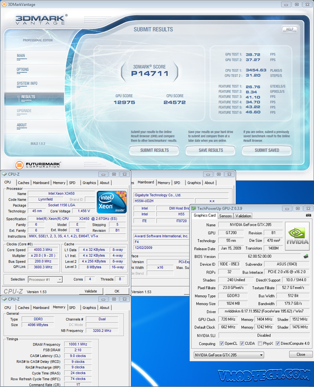The height and width of the screenshot is (387, 314).
Task: Click the GPU-Z Driver field
Action: click(x=264, y=311)
